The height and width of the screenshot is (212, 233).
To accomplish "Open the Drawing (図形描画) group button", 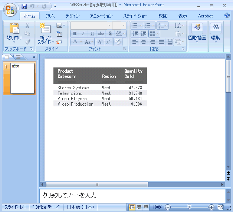I will click(x=197, y=36).
